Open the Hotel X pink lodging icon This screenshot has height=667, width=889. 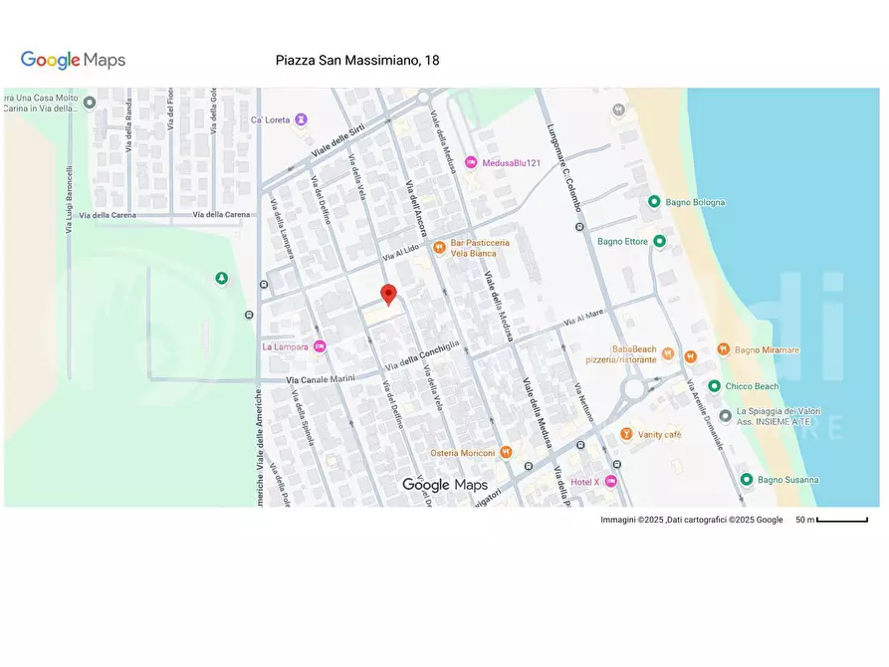coord(611,482)
